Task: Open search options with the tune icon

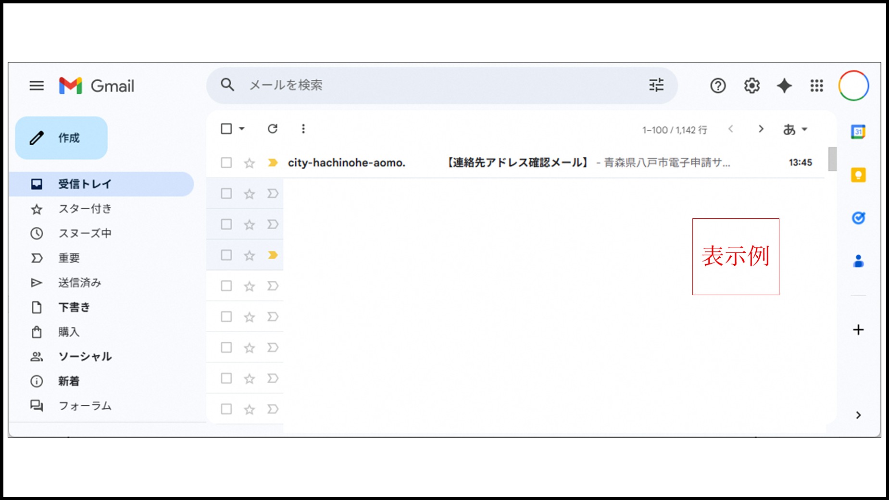Action: (656, 86)
